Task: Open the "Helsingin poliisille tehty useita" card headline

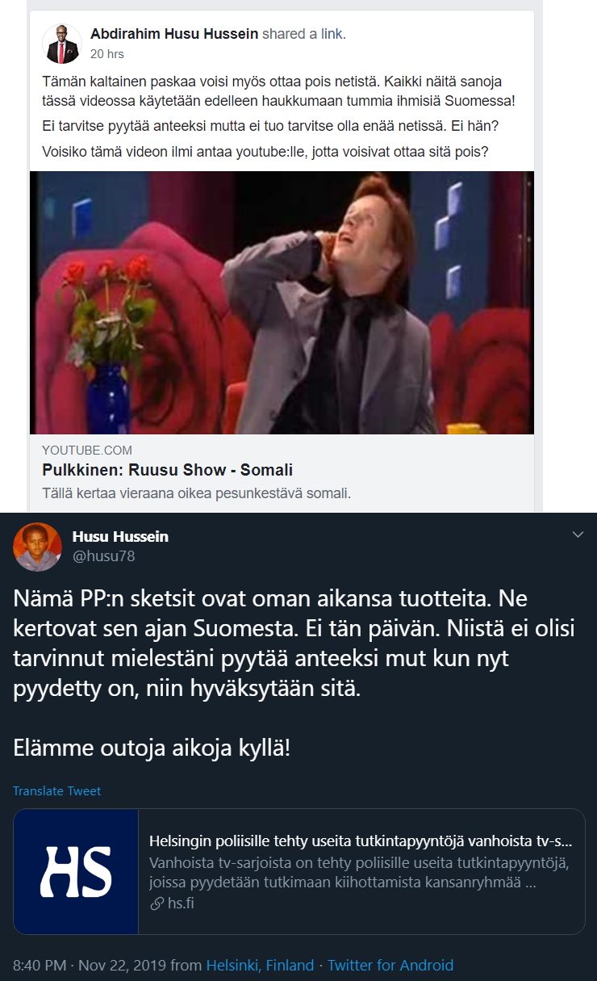Action: click(x=361, y=841)
